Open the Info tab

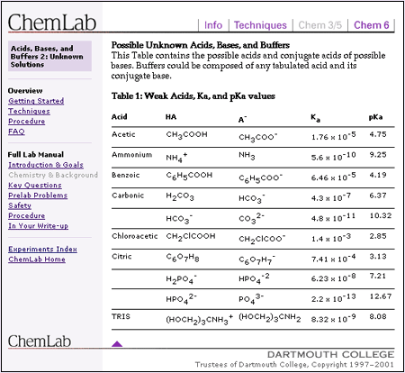point(213,25)
